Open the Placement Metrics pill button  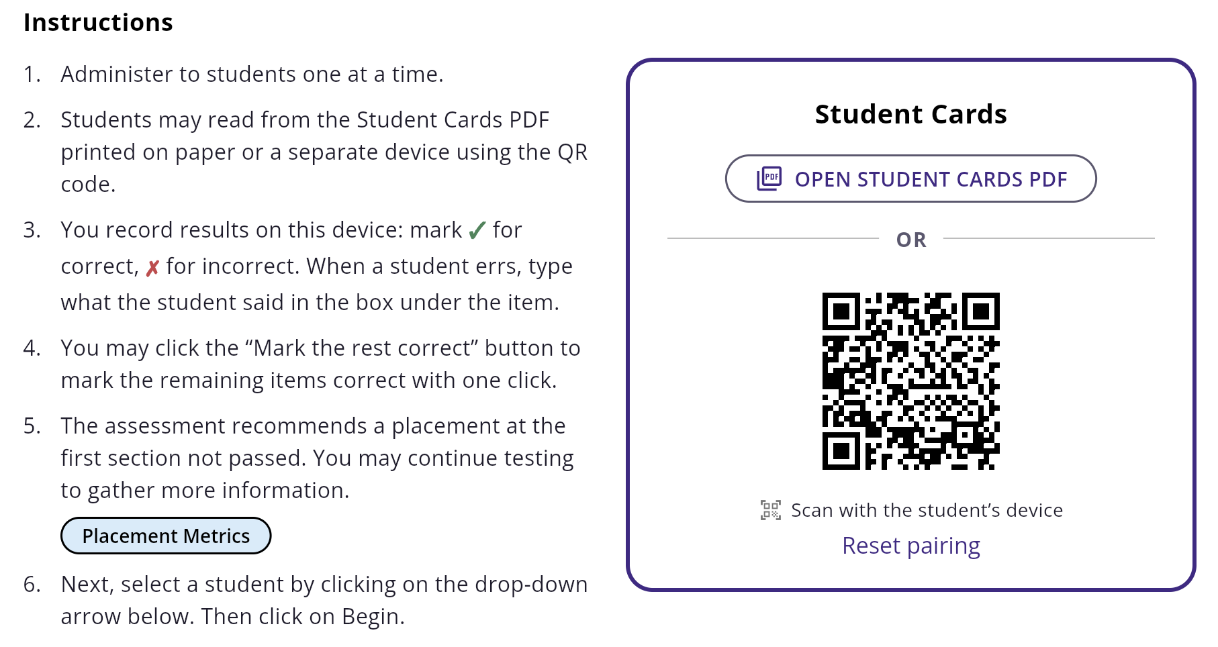click(x=166, y=536)
